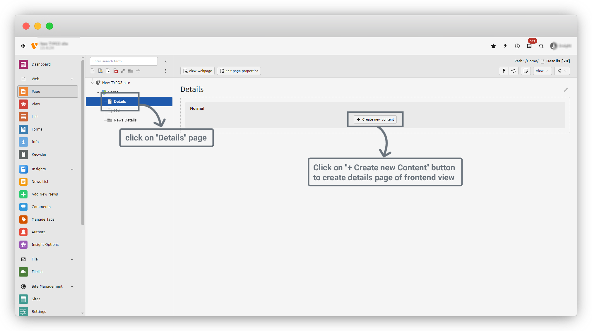Screen dimensions: 592x331
Task: Collapse the Insights module group
Action: [72, 169]
